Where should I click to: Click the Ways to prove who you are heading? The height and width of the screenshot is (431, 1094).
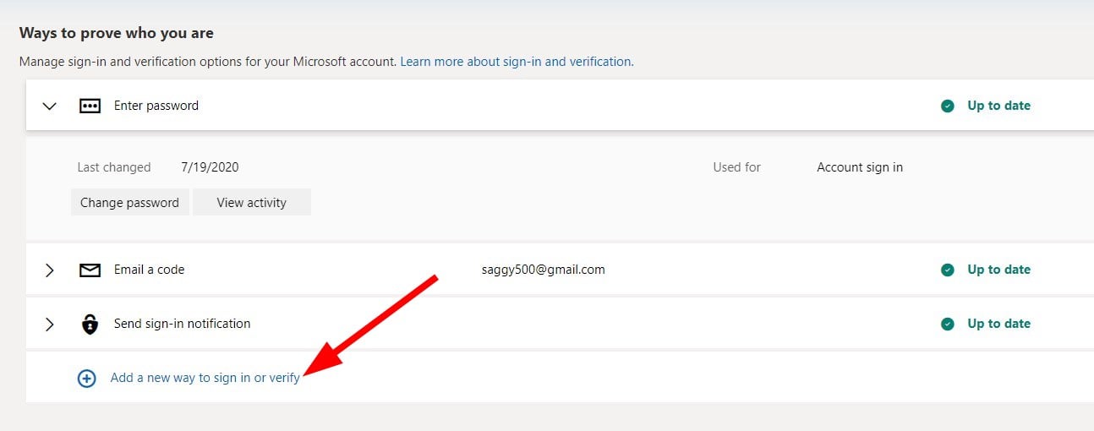(x=117, y=34)
